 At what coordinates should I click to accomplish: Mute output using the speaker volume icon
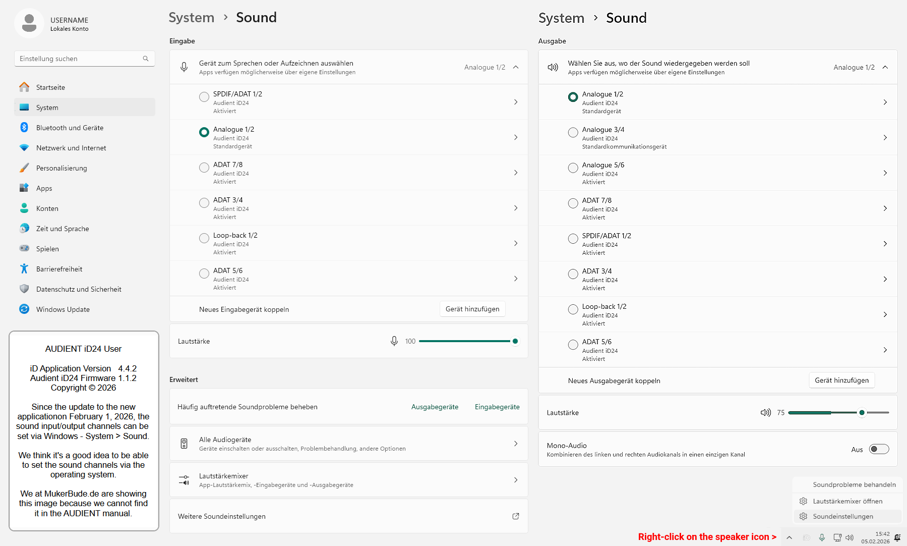765,413
